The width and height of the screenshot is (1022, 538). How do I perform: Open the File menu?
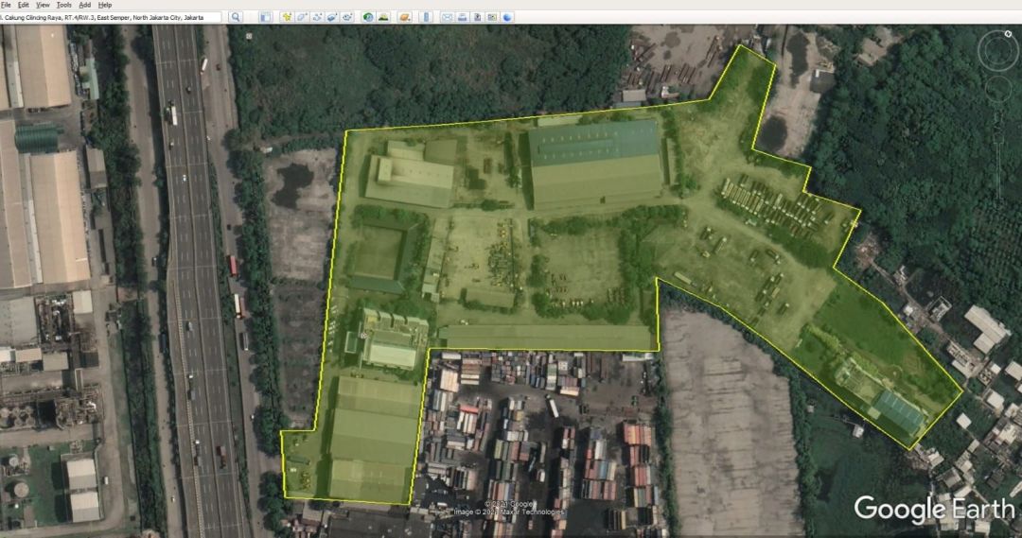(x=6, y=5)
